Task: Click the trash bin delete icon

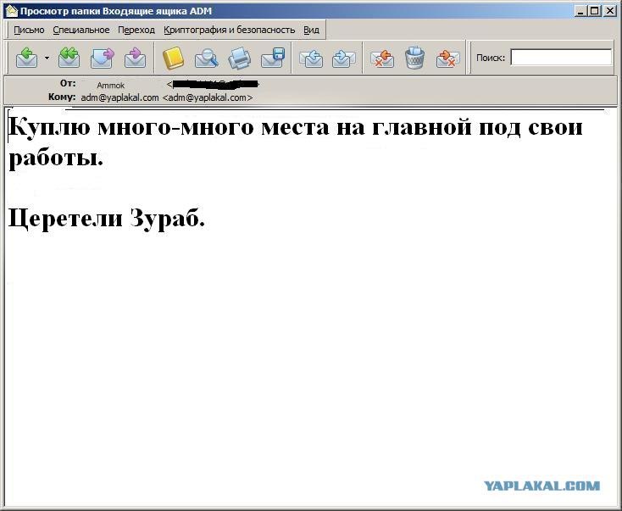Action: (x=415, y=58)
